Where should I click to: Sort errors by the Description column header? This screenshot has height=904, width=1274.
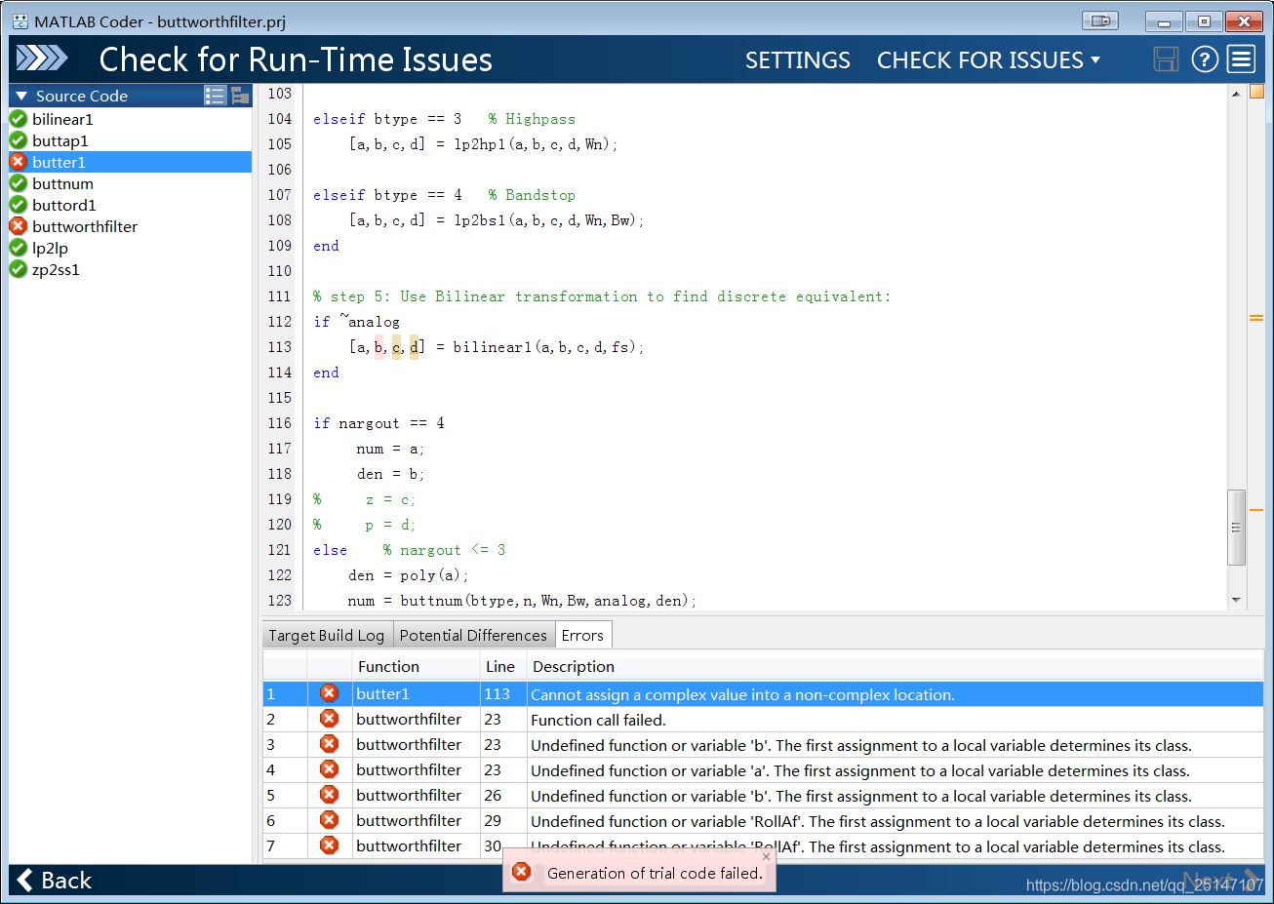click(x=895, y=667)
